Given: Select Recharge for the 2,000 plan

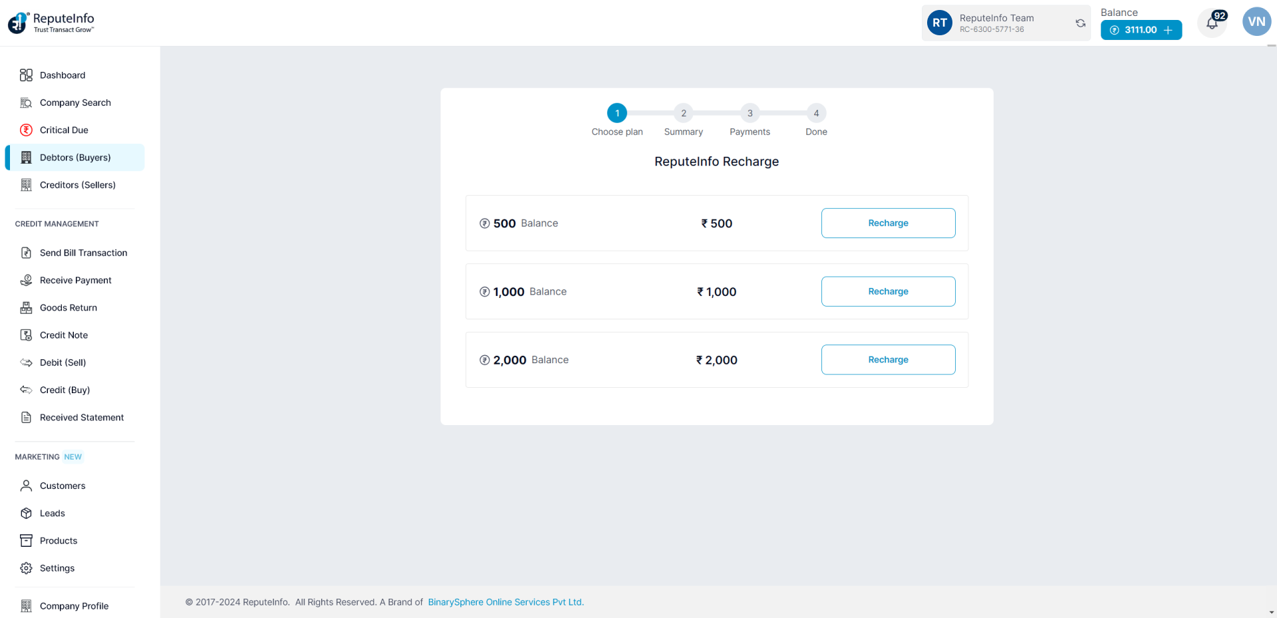Looking at the screenshot, I should tap(888, 360).
